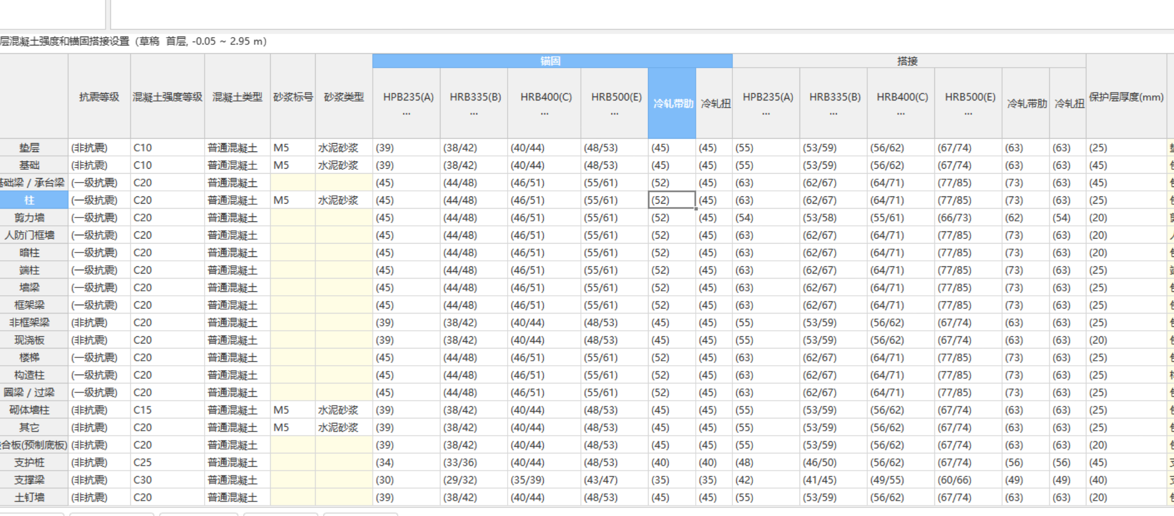Click (66/73) value in 剪力墙 row

969,217
